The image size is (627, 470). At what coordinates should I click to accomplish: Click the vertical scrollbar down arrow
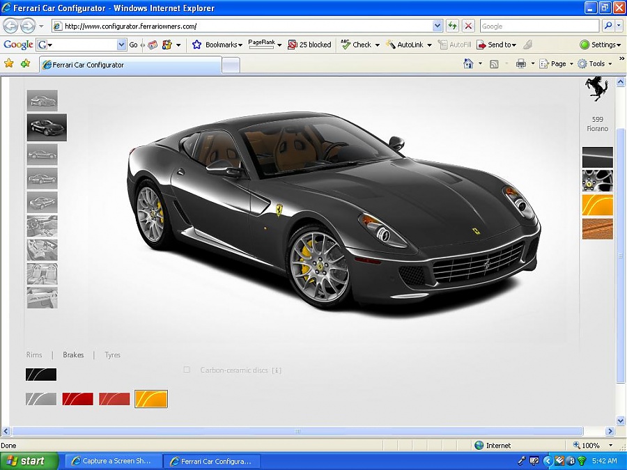(x=621, y=421)
